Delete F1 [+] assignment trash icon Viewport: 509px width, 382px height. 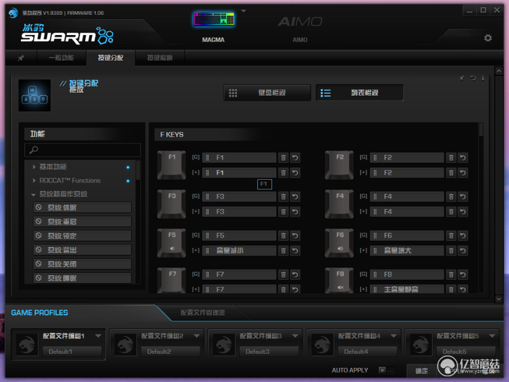283,173
